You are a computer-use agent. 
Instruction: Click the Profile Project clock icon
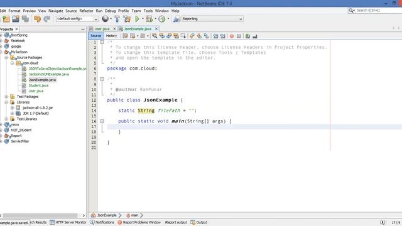click(162, 19)
